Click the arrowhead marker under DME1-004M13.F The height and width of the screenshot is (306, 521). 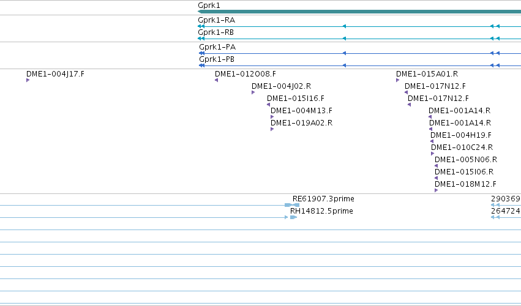pos(272,117)
